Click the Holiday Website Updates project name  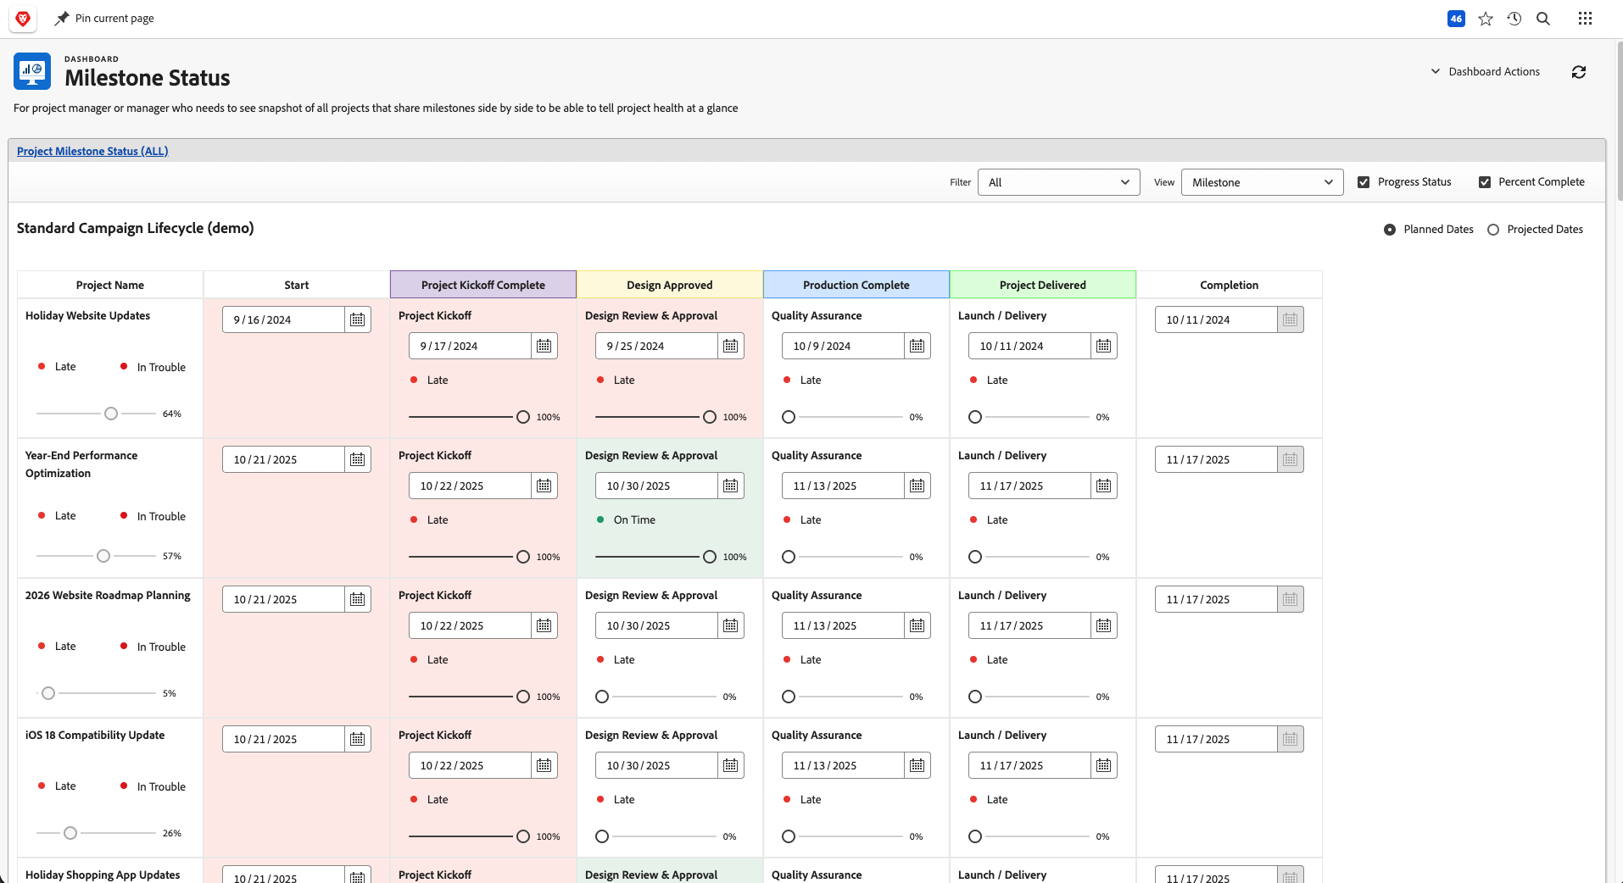point(87,315)
